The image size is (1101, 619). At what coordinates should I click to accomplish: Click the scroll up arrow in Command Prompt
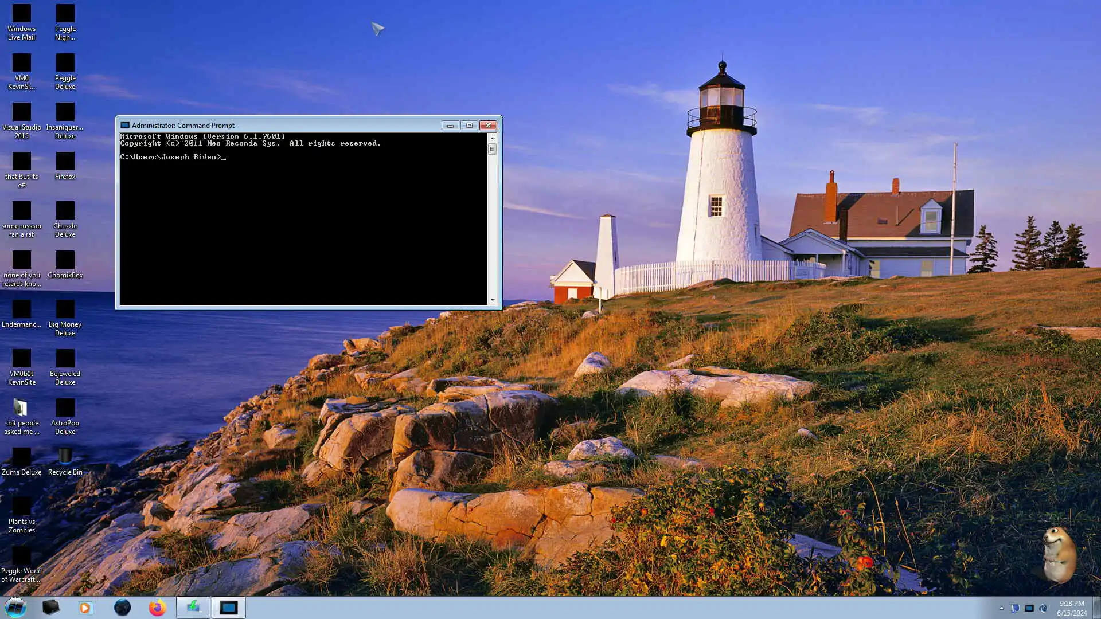tap(492, 138)
